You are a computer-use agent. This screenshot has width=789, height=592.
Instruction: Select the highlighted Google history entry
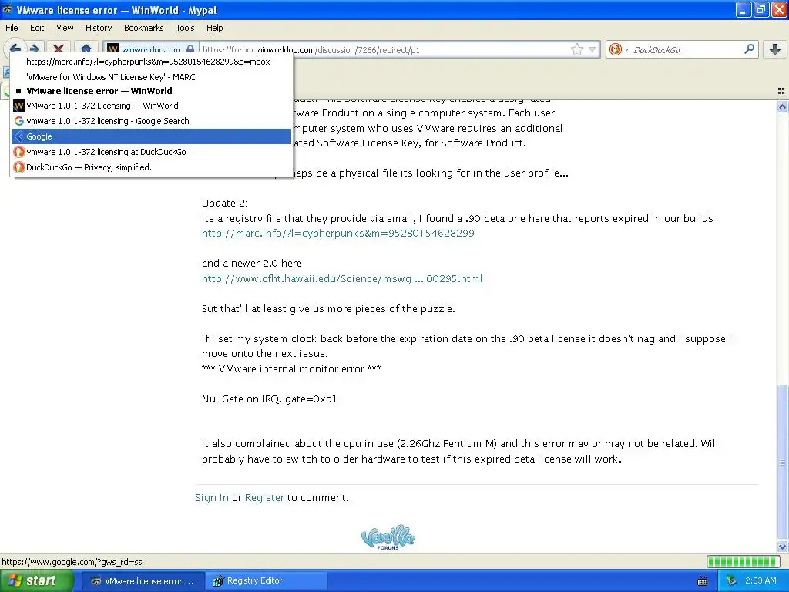point(152,136)
